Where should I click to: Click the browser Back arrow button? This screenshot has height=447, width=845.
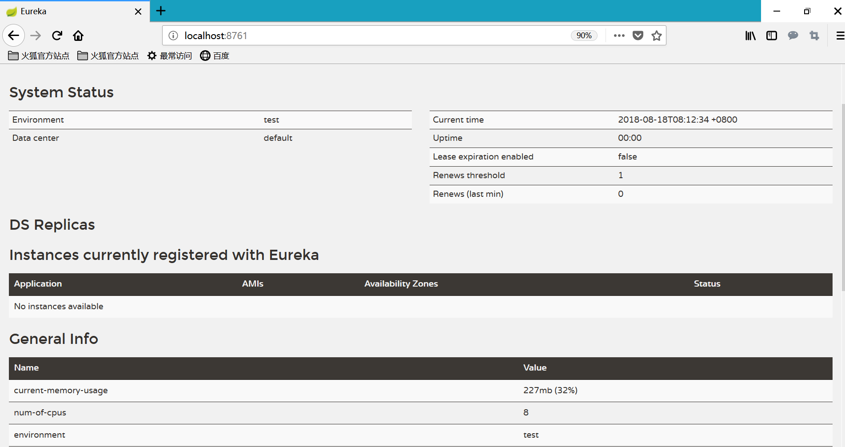[x=13, y=36]
